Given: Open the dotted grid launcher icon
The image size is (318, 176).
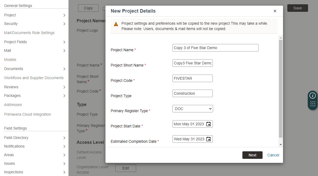Looking at the screenshot, I should 313,104.
